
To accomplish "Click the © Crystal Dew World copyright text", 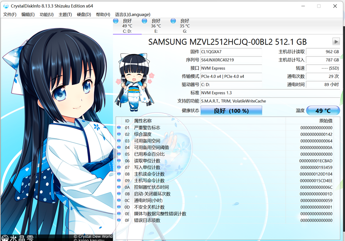I will [x=93, y=236].
